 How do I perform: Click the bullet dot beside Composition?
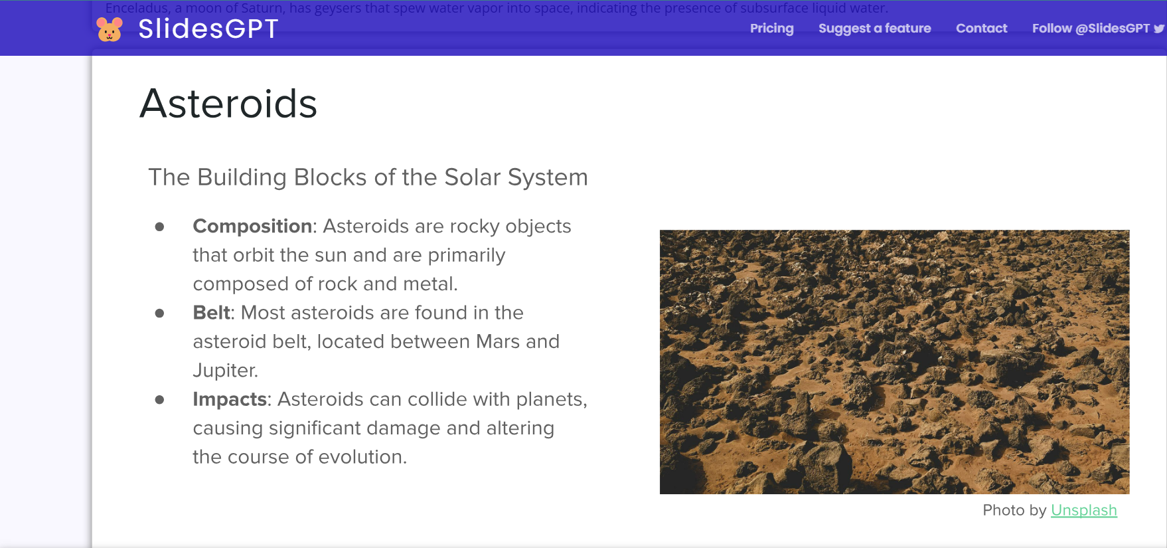point(159,227)
